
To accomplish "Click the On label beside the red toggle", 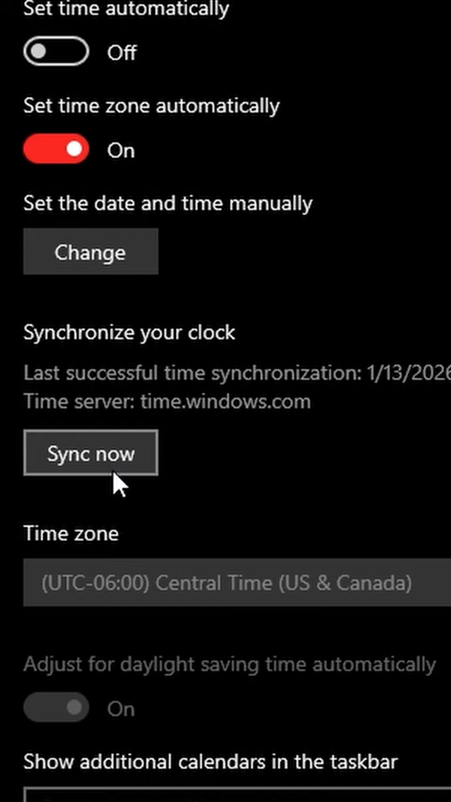I will click(121, 150).
